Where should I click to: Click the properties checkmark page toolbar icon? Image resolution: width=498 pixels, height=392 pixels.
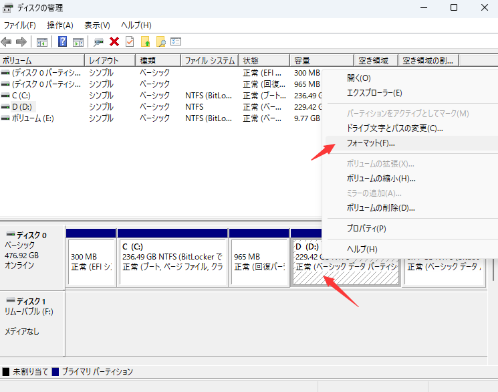pyautogui.click(x=130, y=41)
